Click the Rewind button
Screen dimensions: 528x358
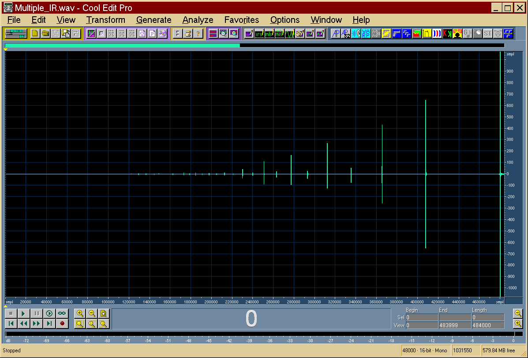(23, 323)
